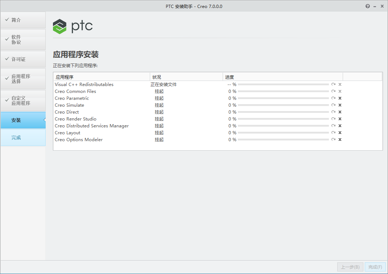Go to the 简介 step

pos(23,20)
